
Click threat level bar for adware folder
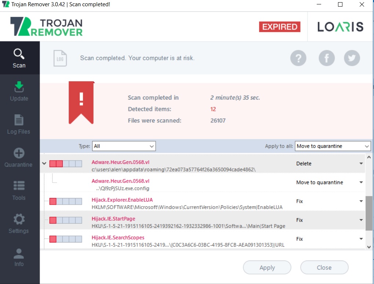pos(66,163)
